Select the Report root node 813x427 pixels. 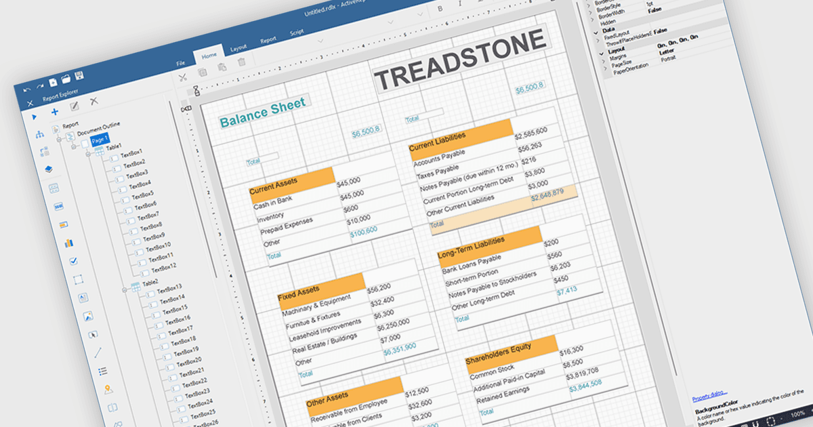70,125
